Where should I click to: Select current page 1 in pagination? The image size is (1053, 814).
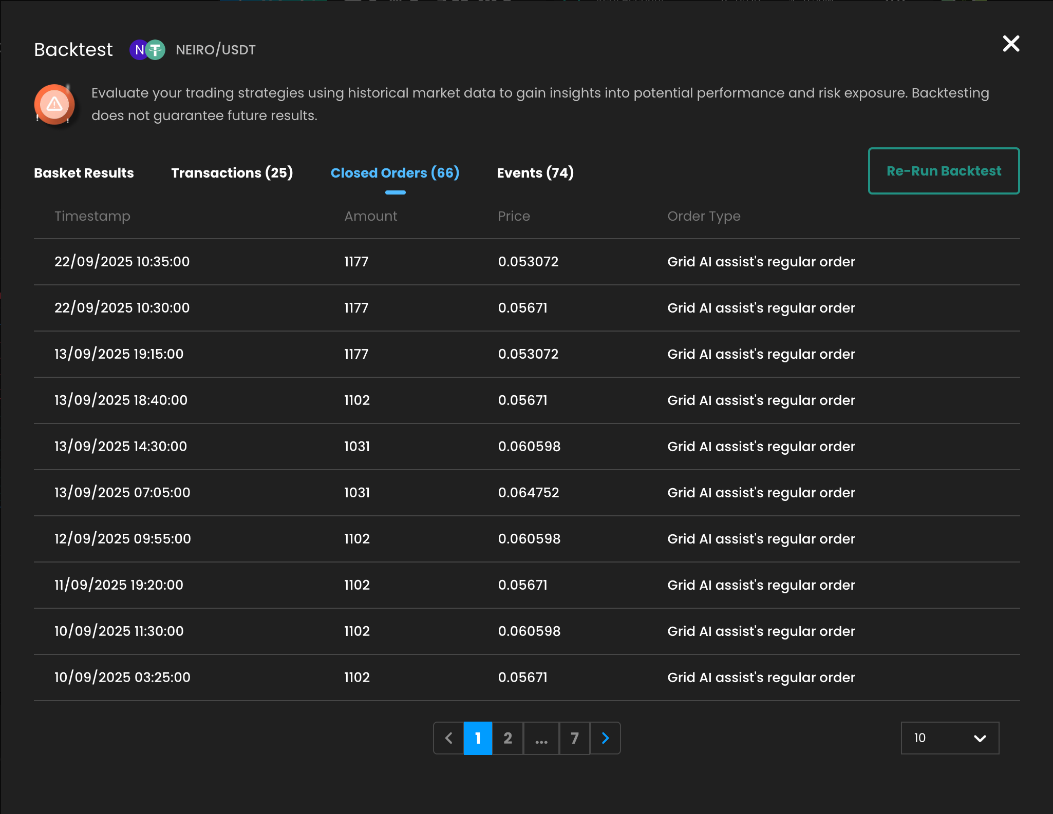tap(478, 738)
